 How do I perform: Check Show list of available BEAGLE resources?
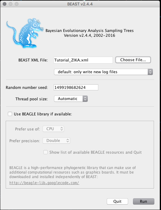46,152
